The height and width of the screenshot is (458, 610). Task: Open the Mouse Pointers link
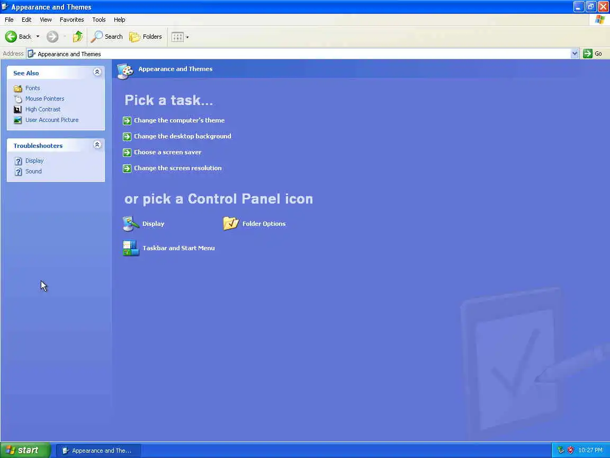point(44,99)
